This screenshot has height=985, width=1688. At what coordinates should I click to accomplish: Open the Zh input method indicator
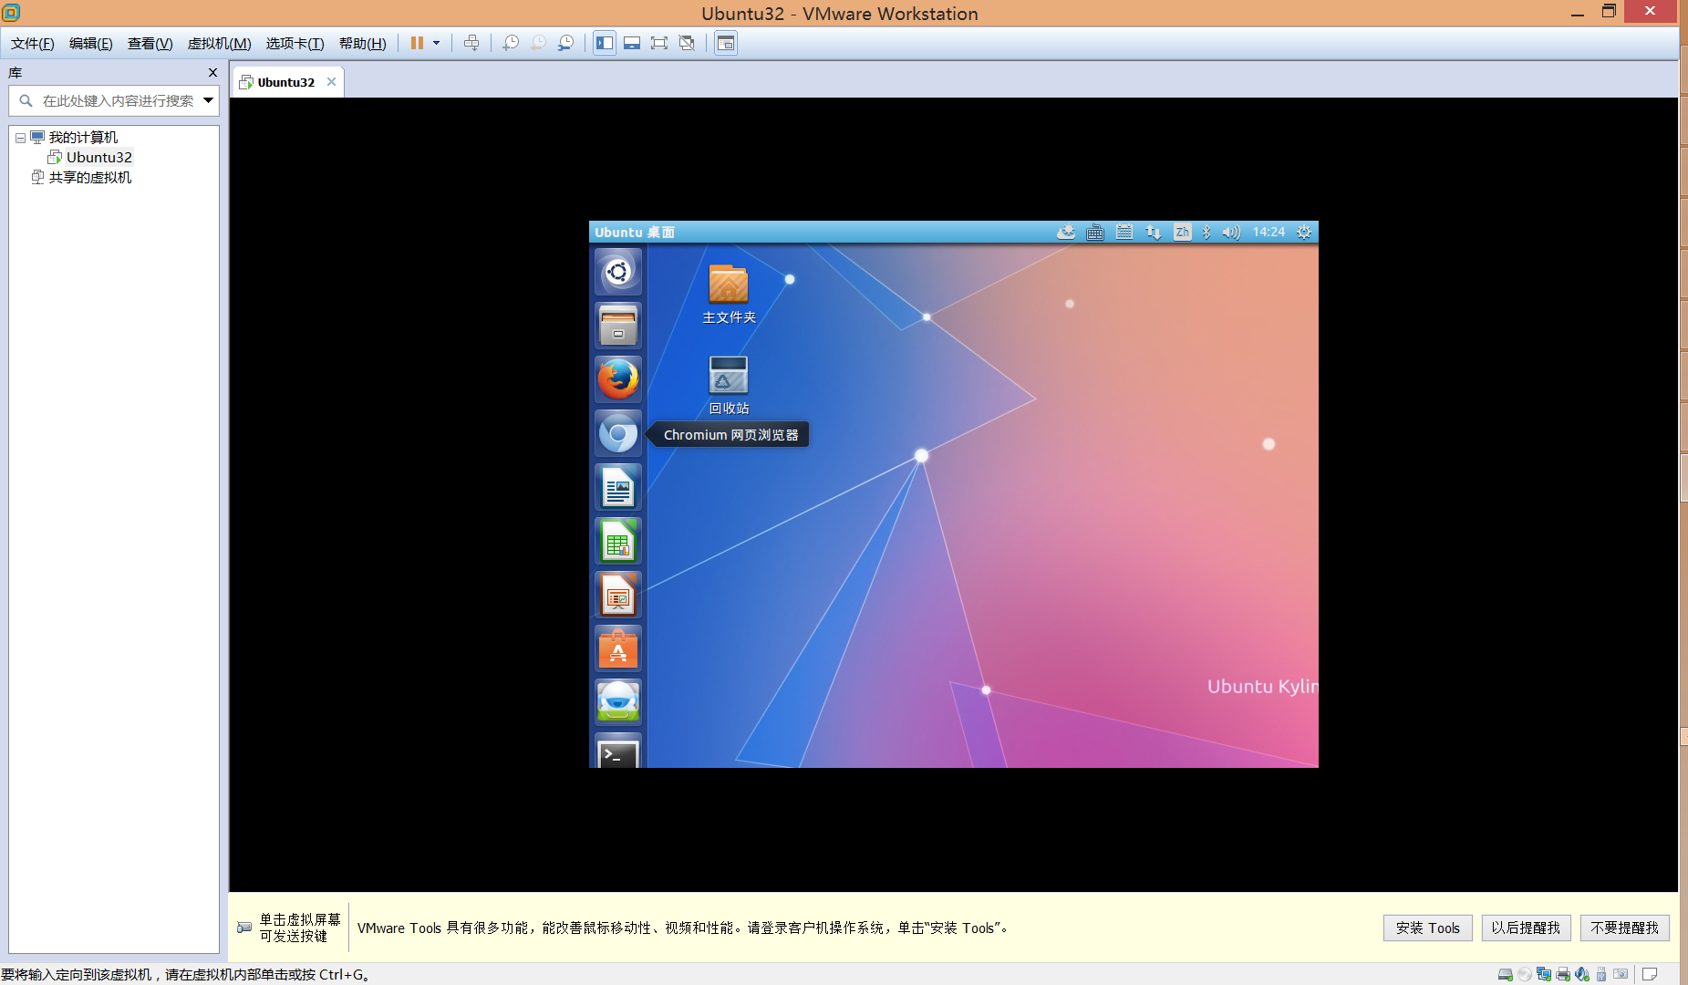click(x=1182, y=233)
